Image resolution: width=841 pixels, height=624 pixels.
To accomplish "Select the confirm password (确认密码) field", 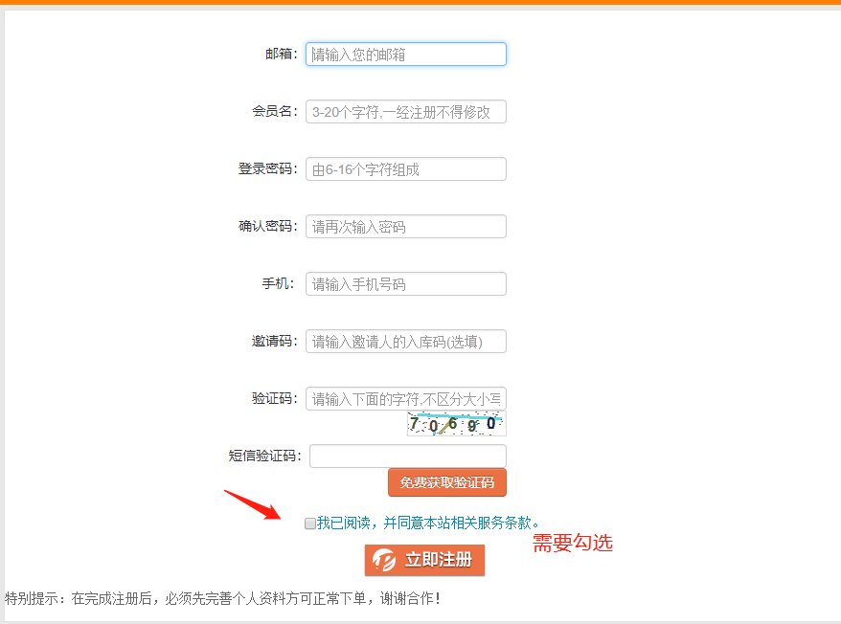I will [x=406, y=226].
